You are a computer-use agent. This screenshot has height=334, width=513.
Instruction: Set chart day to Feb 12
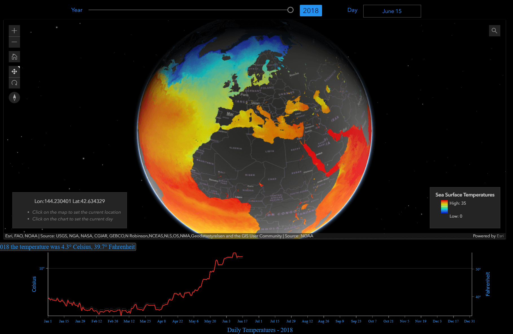click(x=97, y=321)
